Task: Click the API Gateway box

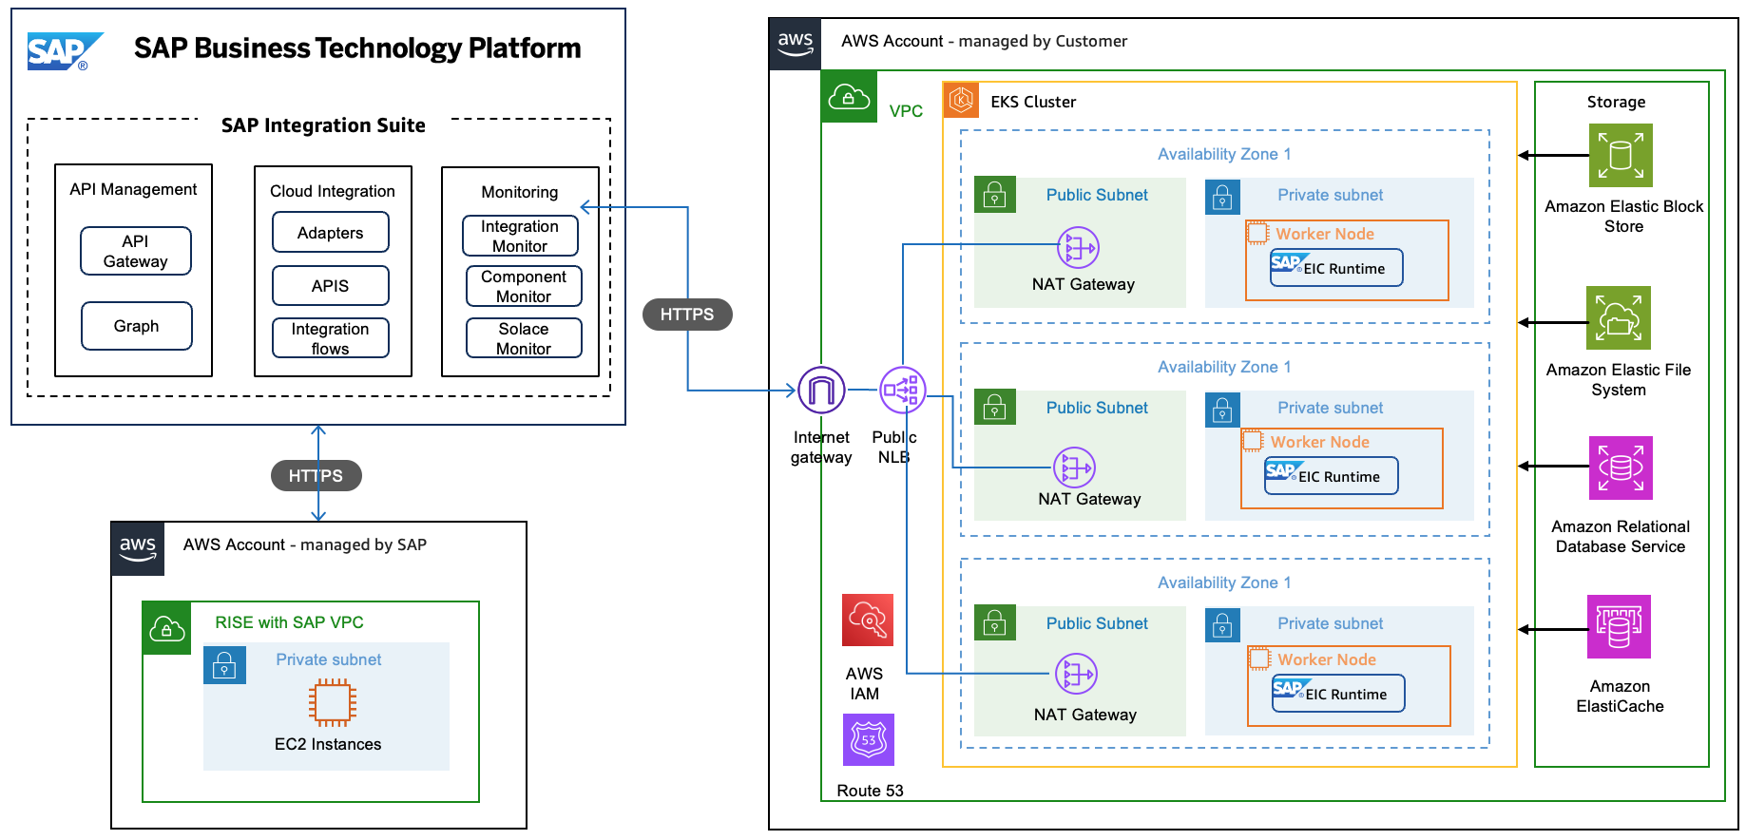Action: (136, 251)
